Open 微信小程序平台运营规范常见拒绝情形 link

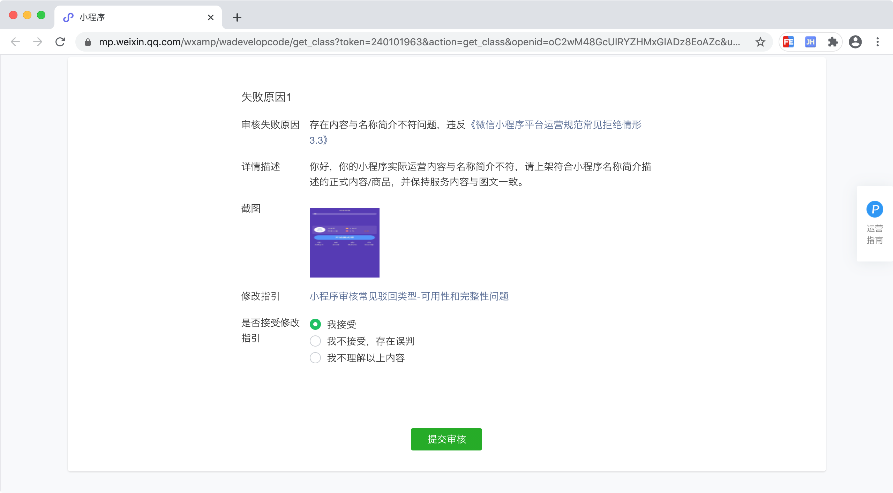(x=555, y=125)
